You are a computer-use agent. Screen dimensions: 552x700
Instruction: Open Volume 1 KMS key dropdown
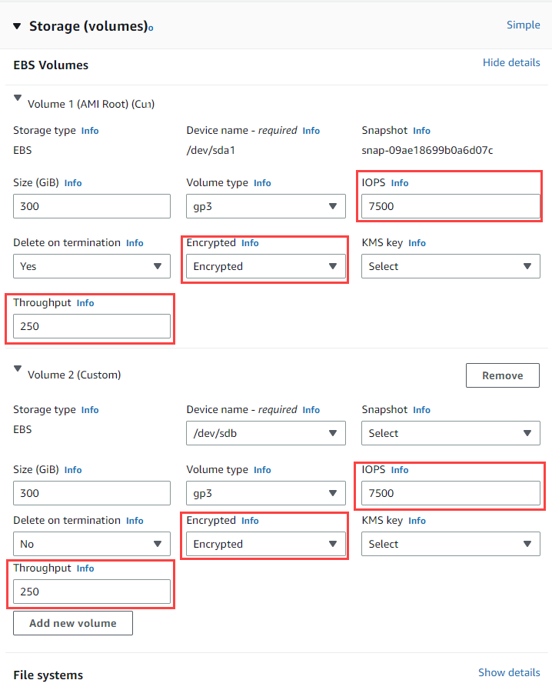point(451,266)
